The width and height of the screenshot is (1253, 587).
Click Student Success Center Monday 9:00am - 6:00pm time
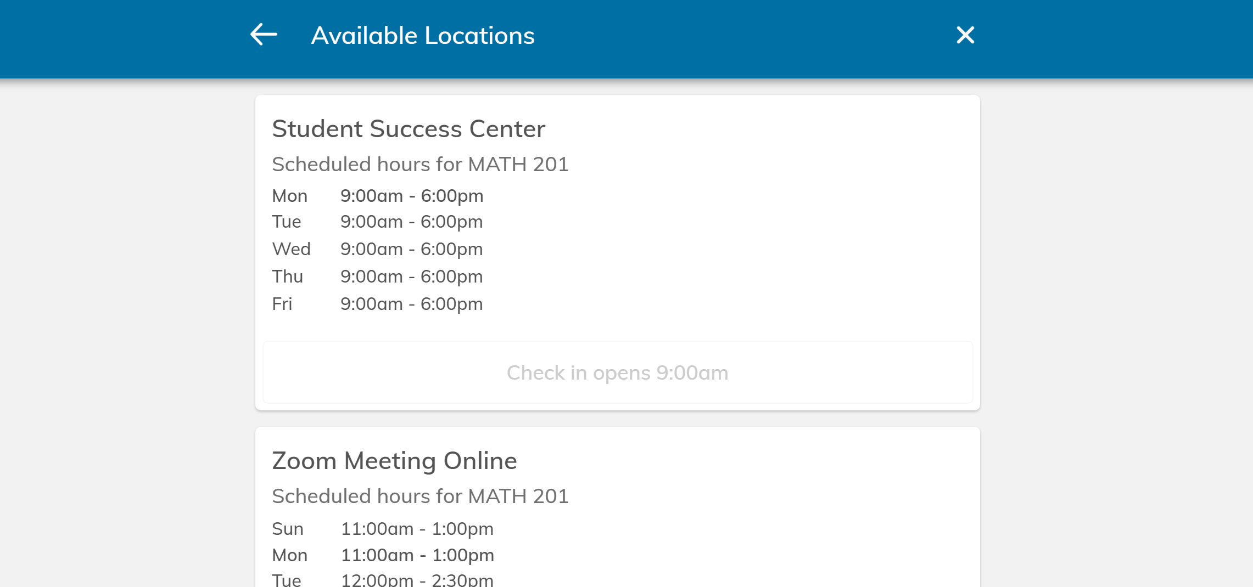tap(411, 196)
